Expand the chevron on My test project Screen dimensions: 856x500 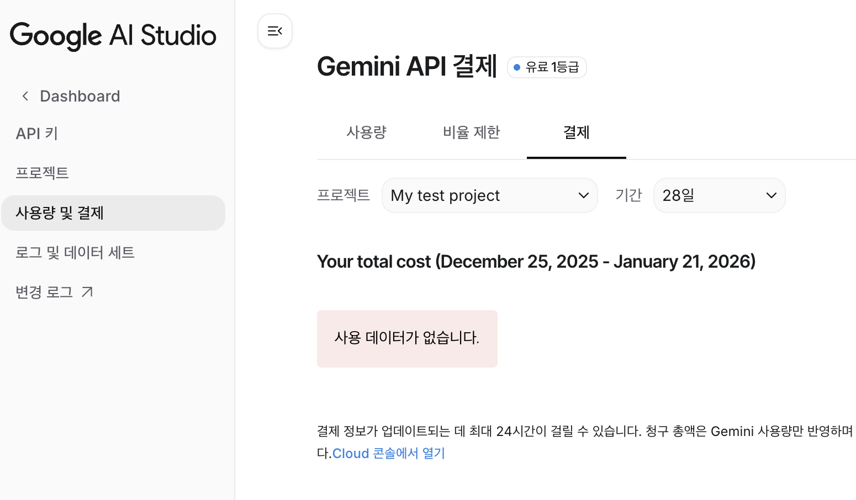(x=583, y=195)
